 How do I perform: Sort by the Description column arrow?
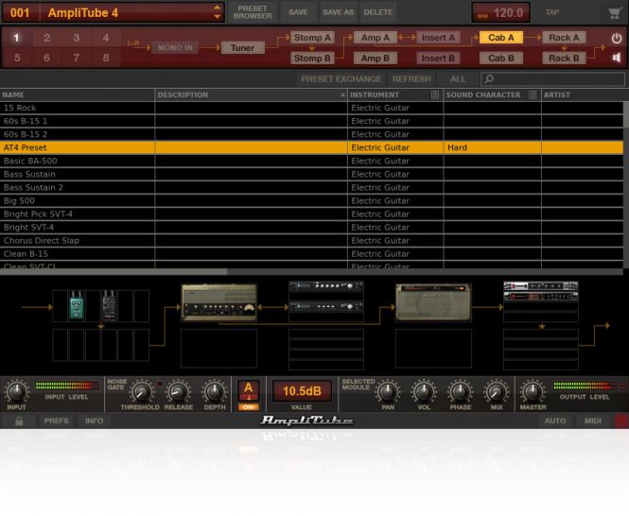[x=342, y=95]
